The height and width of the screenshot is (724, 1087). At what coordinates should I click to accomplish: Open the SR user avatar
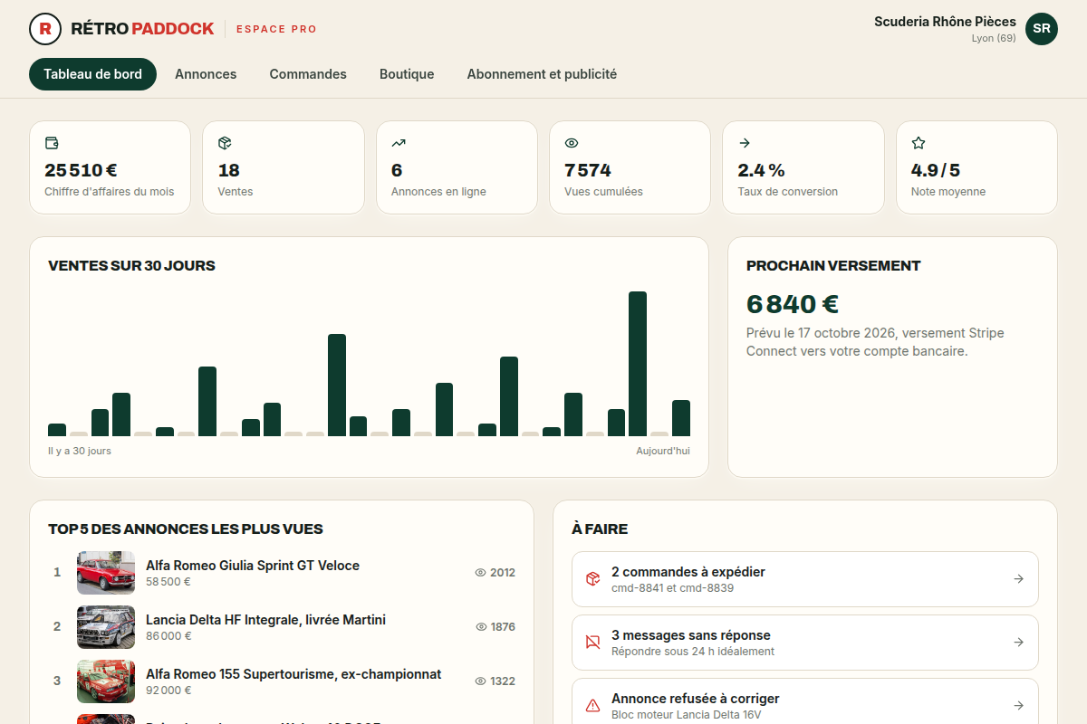[x=1042, y=29]
